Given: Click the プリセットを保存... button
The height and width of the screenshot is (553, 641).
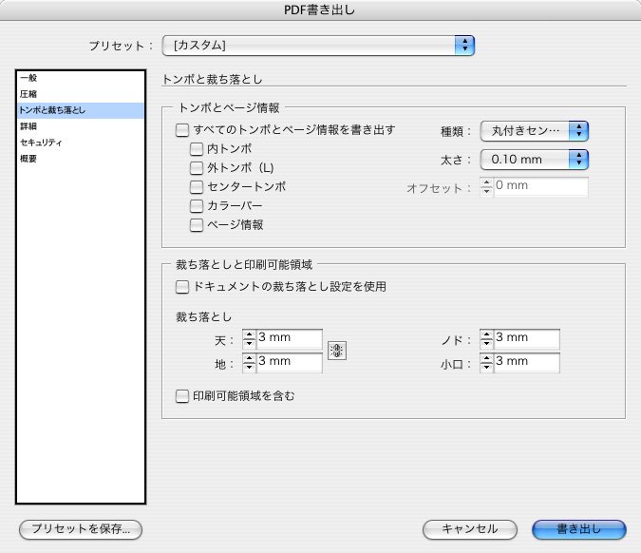Looking at the screenshot, I should click(x=81, y=529).
